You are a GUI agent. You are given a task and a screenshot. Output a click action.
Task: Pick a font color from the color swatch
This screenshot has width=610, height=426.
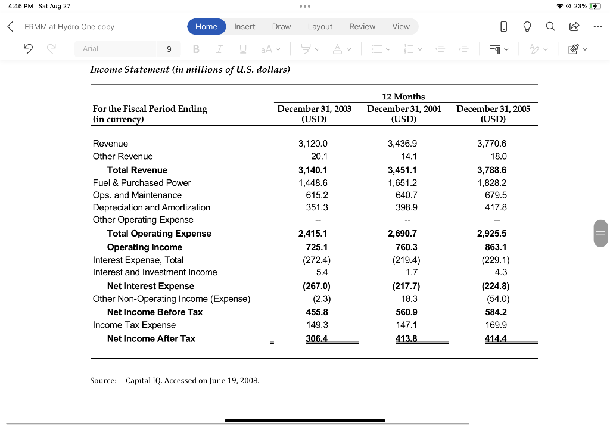[x=338, y=48]
